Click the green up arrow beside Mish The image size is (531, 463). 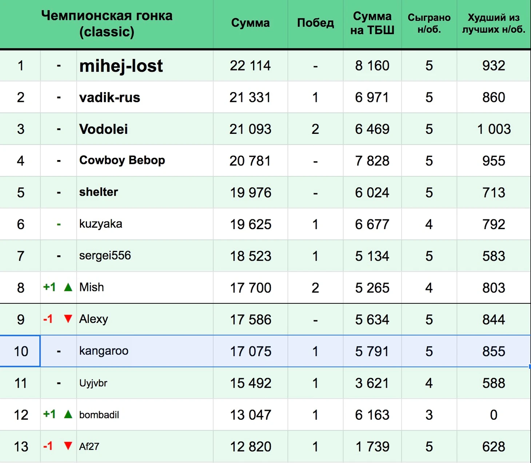tap(68, 288)
